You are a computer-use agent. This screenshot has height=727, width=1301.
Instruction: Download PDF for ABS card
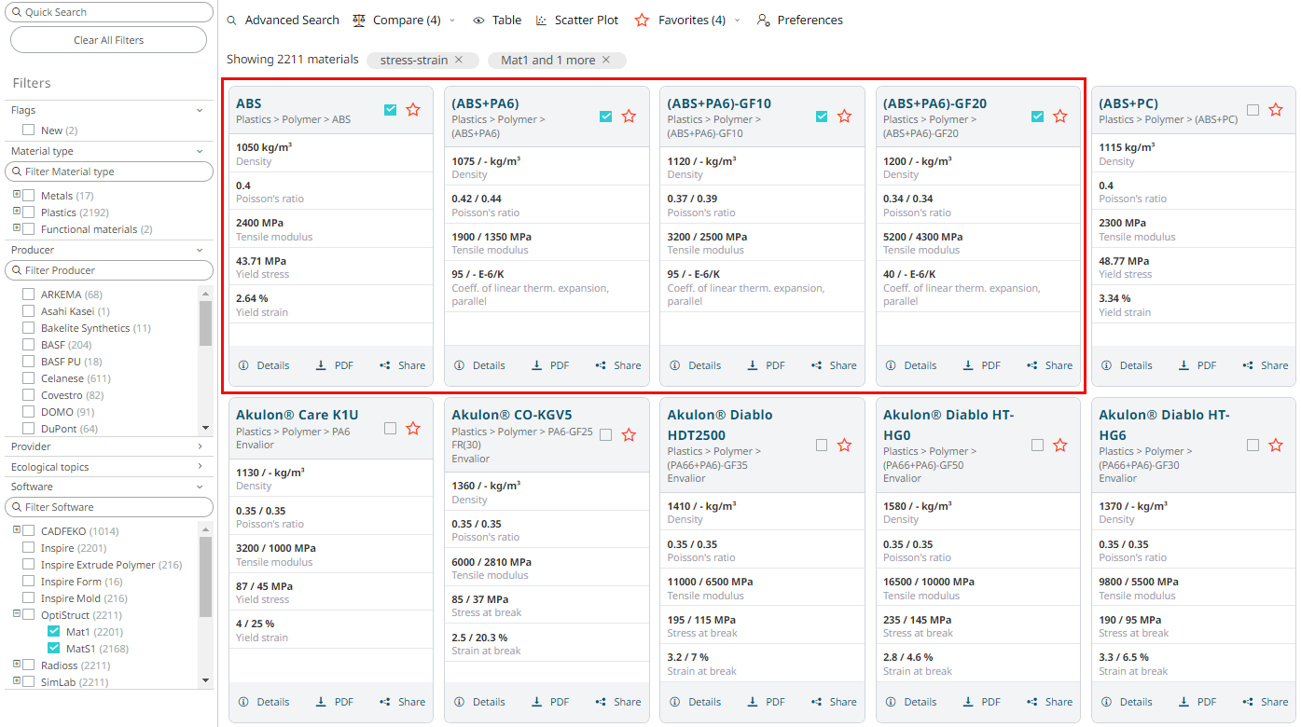[x=335, y=365]
